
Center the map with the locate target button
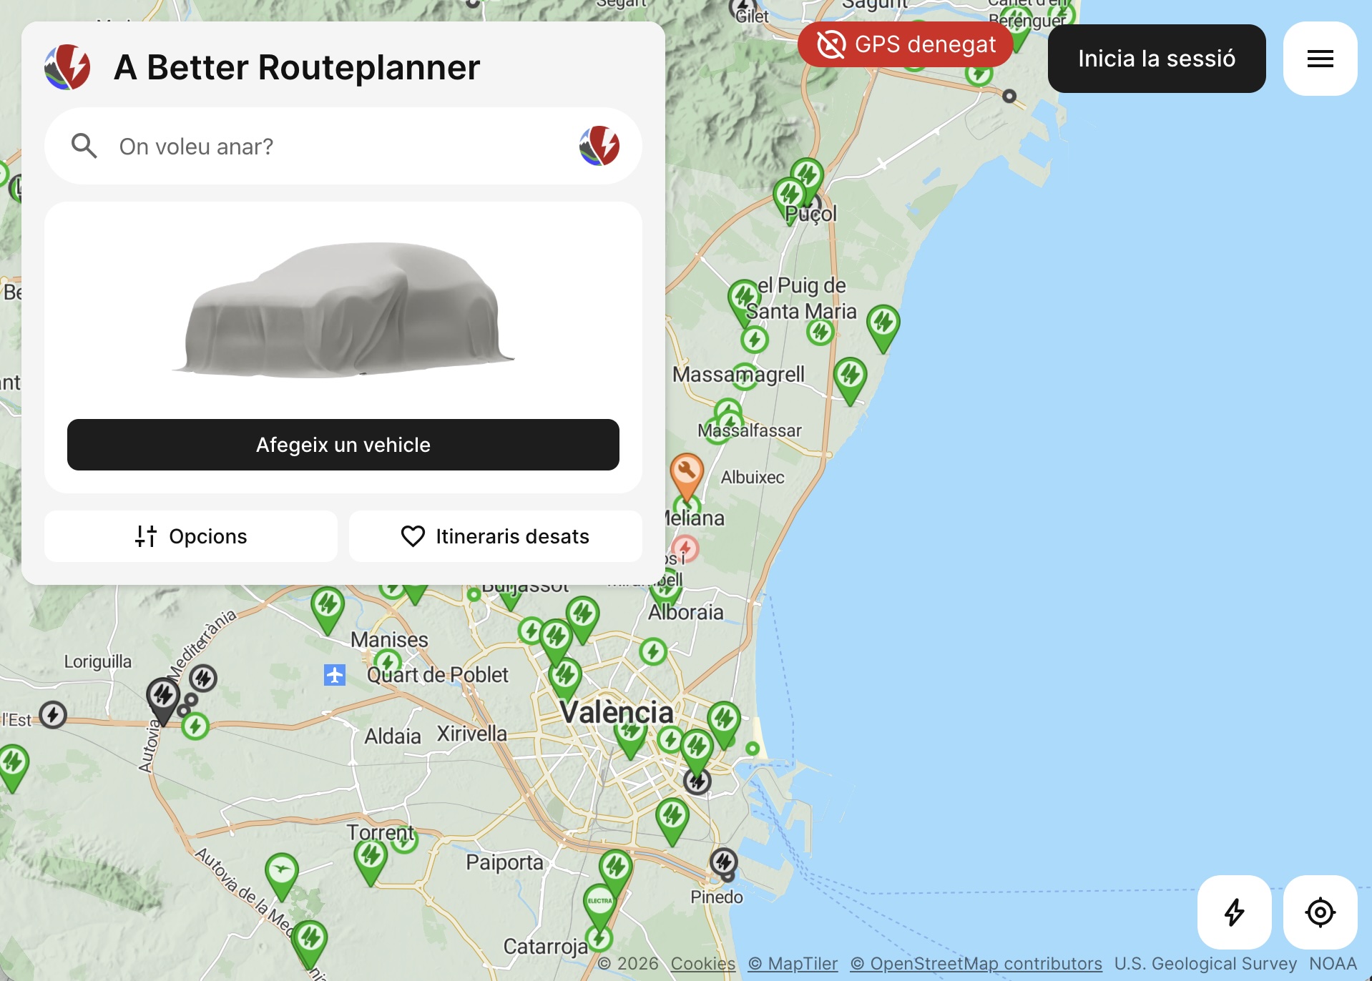1320,912
